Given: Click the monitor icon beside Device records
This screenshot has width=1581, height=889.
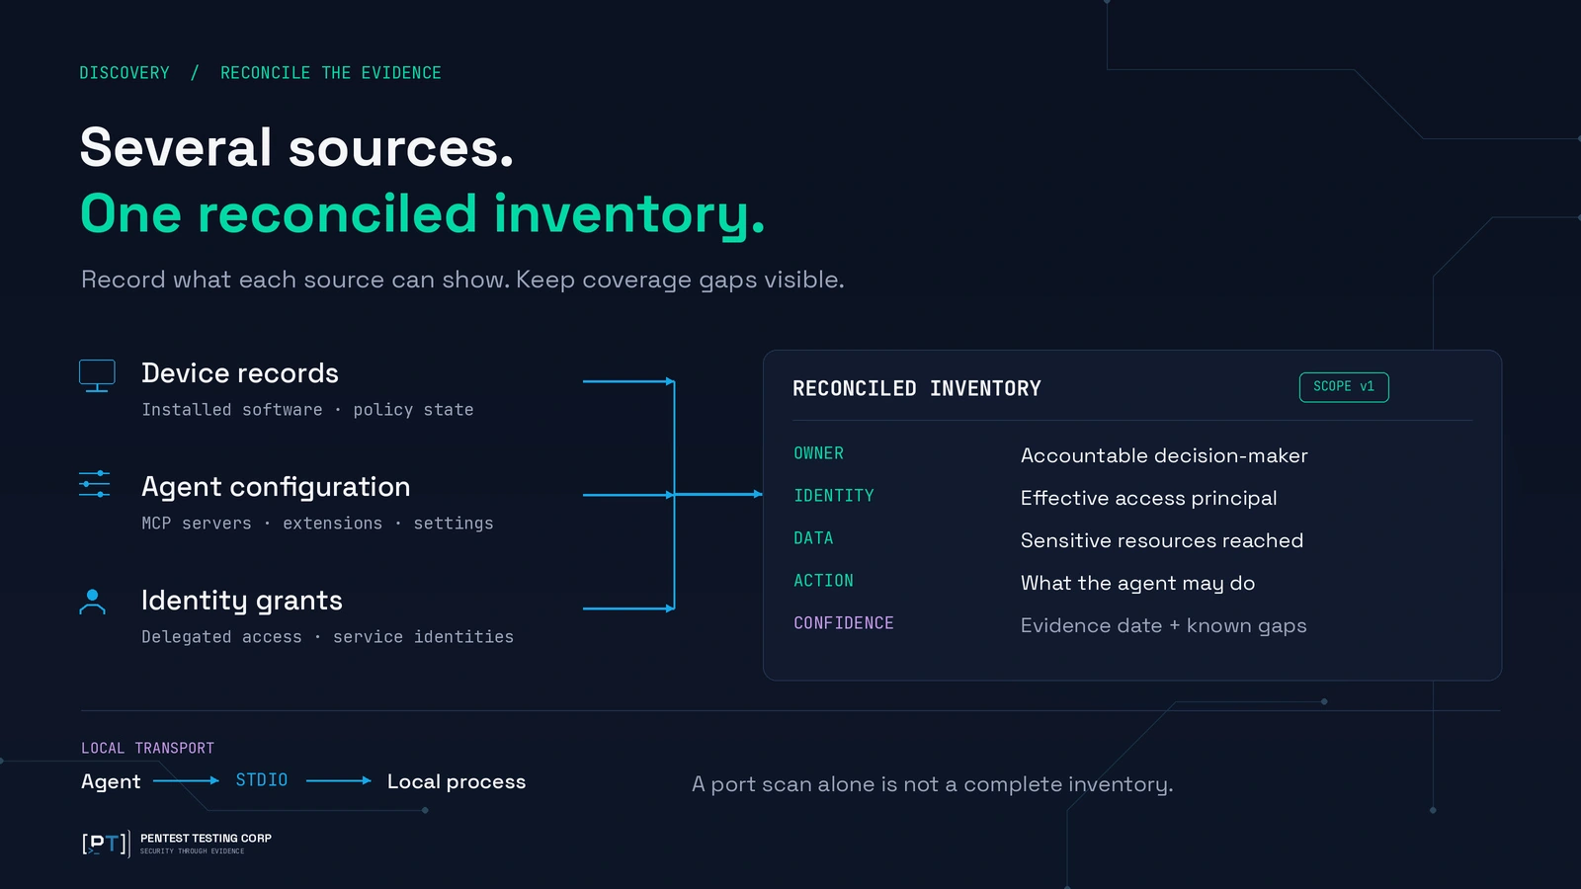Looking at the screenshot, I should 97,376.
